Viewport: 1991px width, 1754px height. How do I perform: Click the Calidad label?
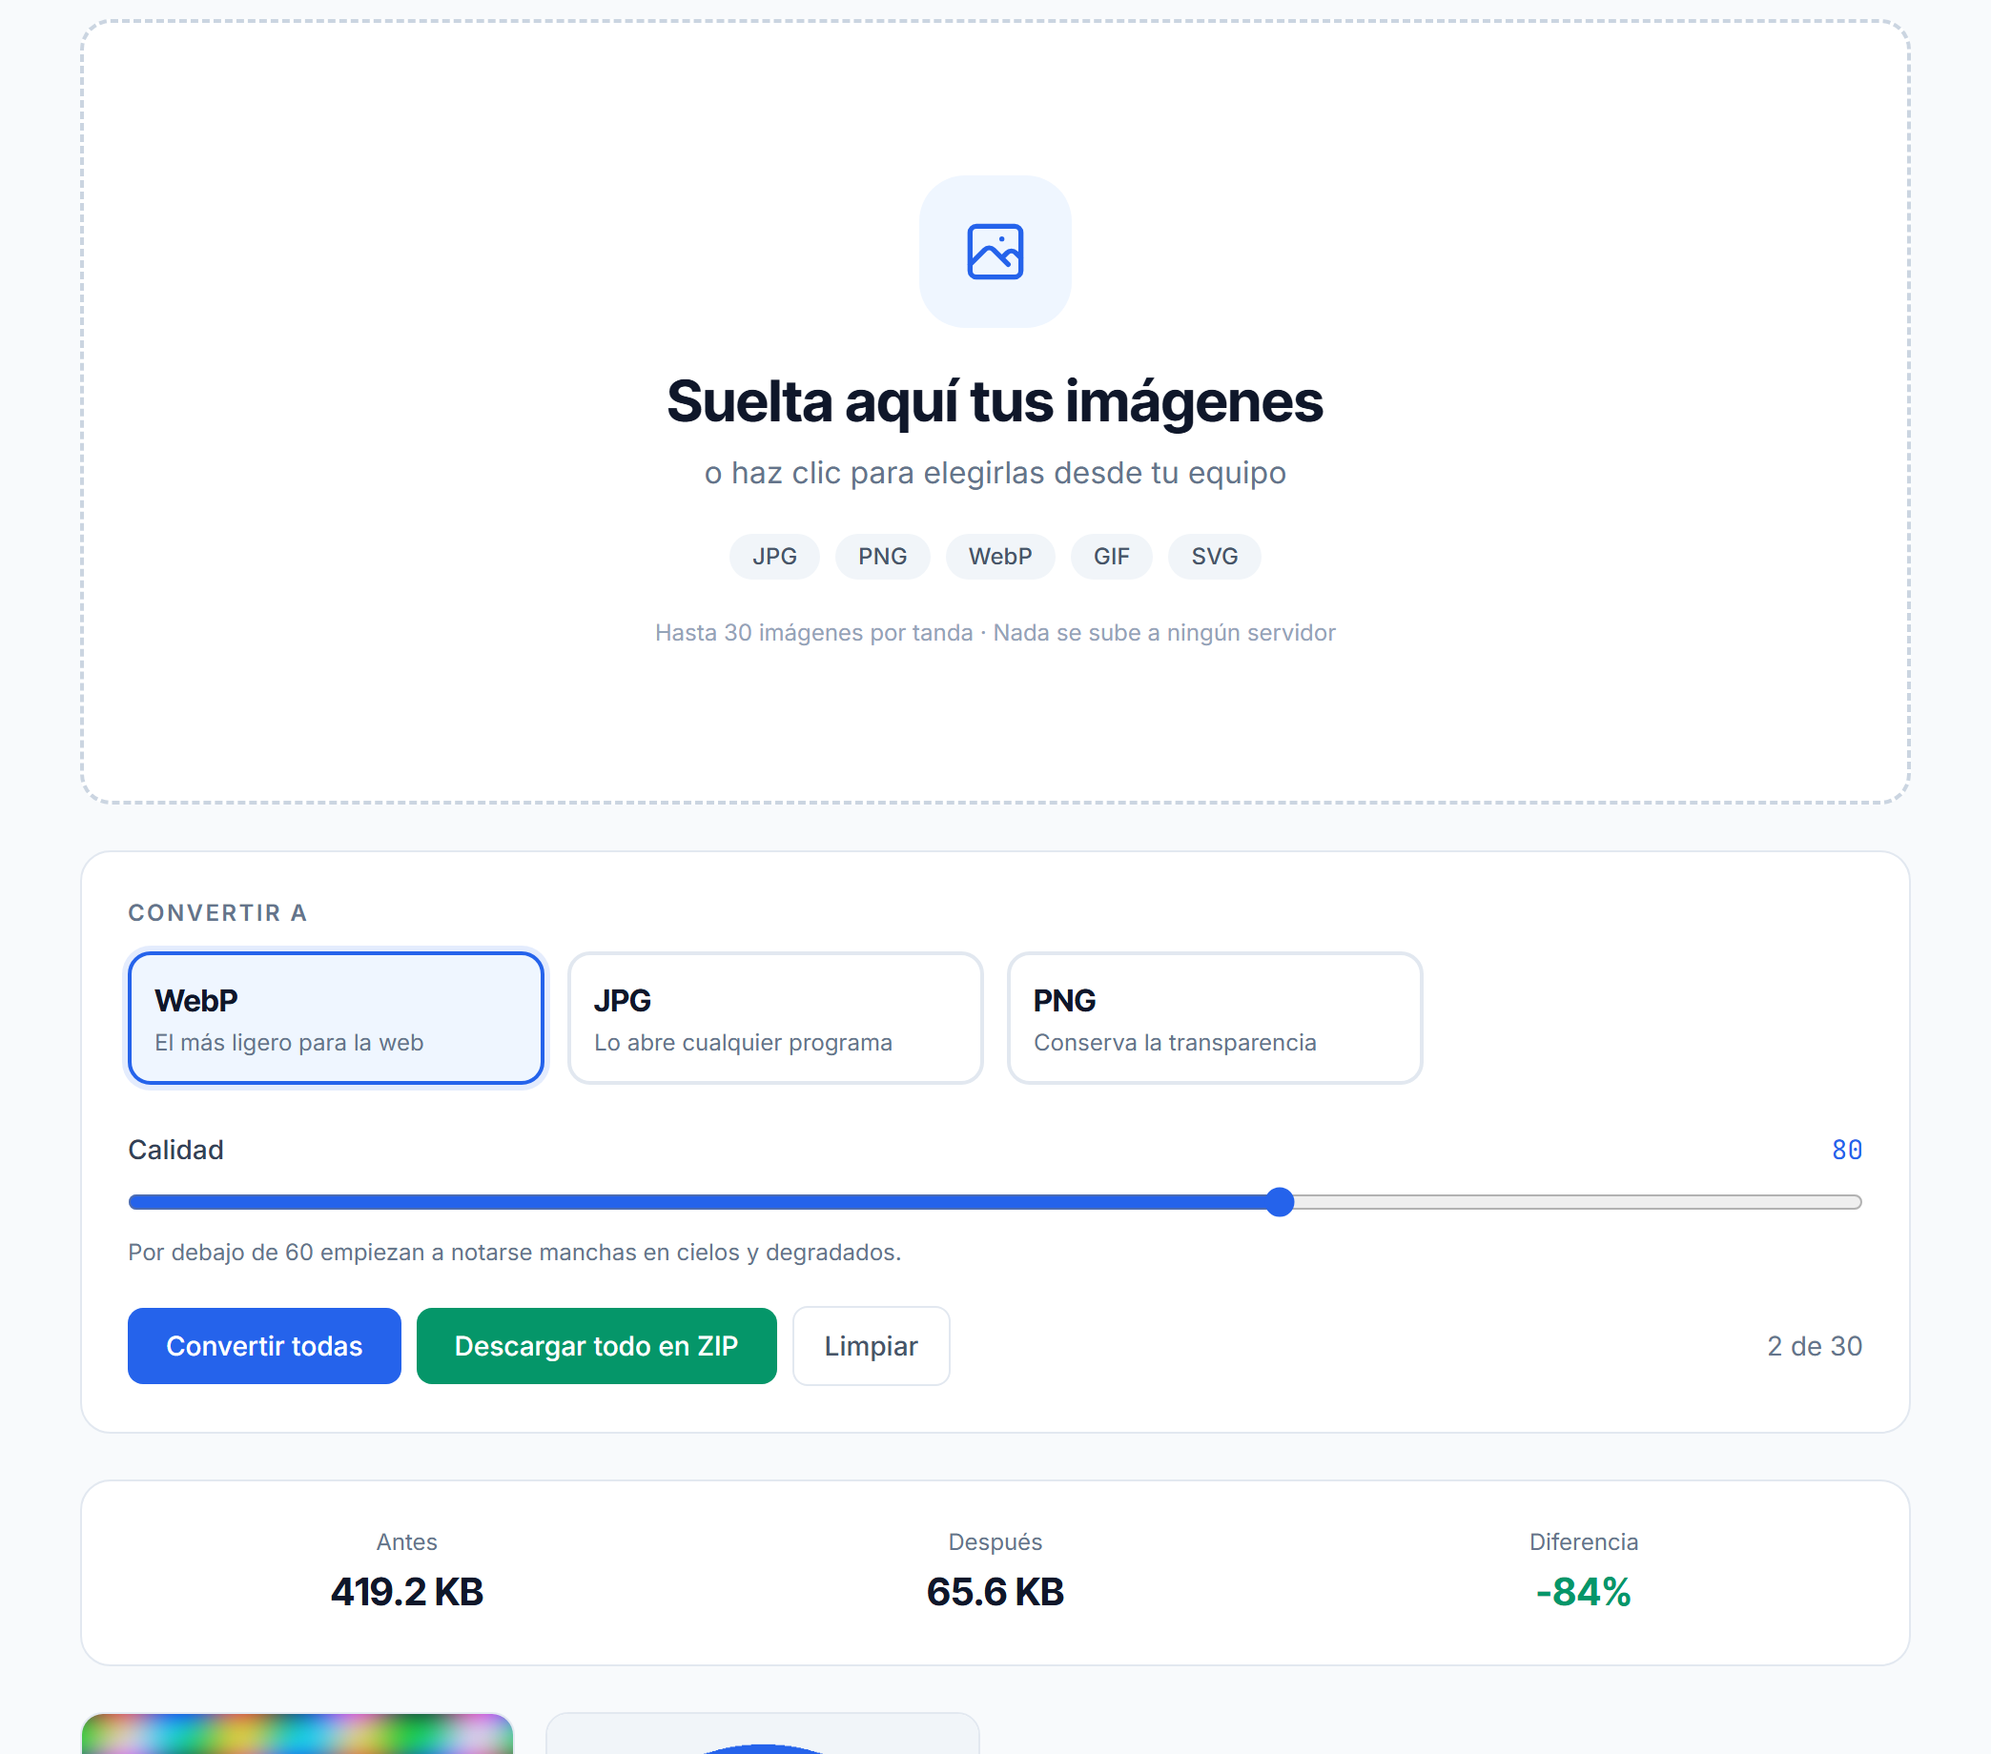(x=175, y=1151)
